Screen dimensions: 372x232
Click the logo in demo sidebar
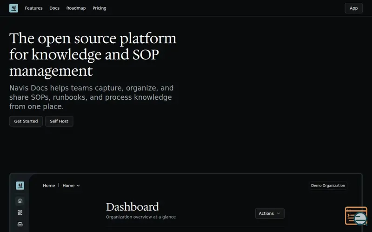point(20,186)
